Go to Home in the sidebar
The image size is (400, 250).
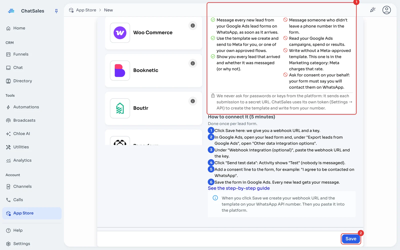(32, 28)
